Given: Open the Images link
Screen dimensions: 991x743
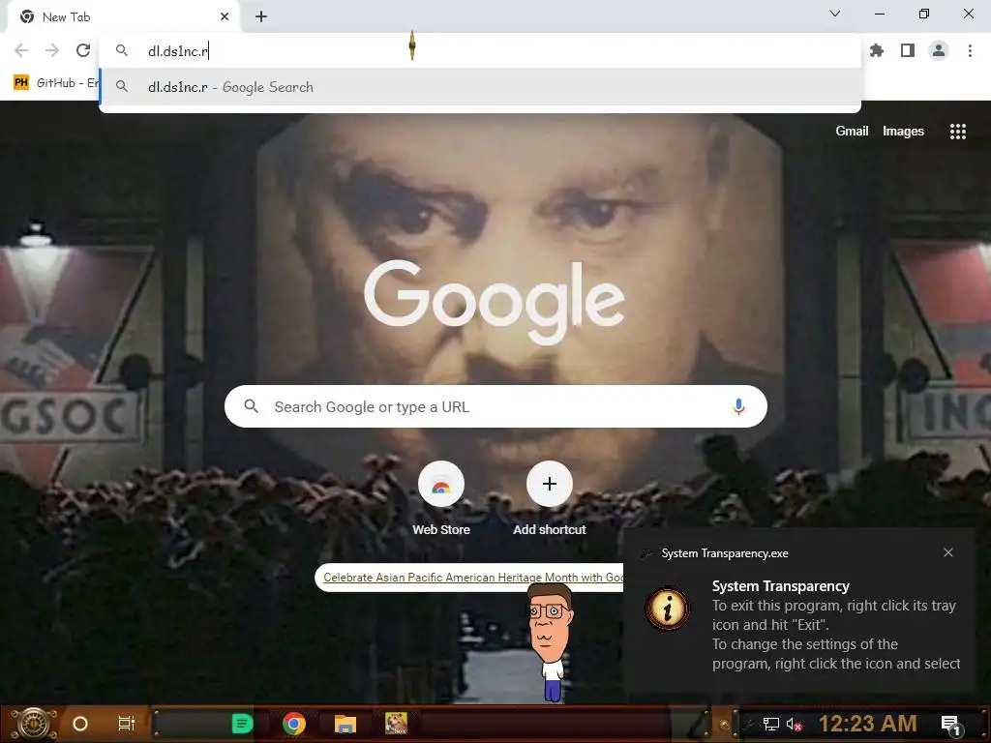Looking at the screenshot, I should [x=903, y=131].
